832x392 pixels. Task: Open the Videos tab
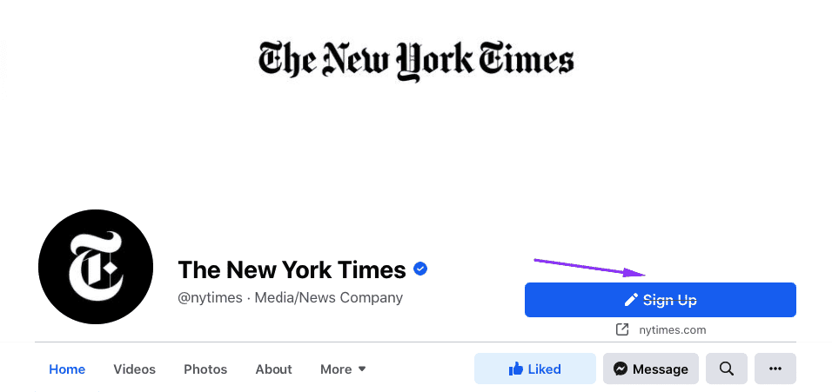click(134, 369)
